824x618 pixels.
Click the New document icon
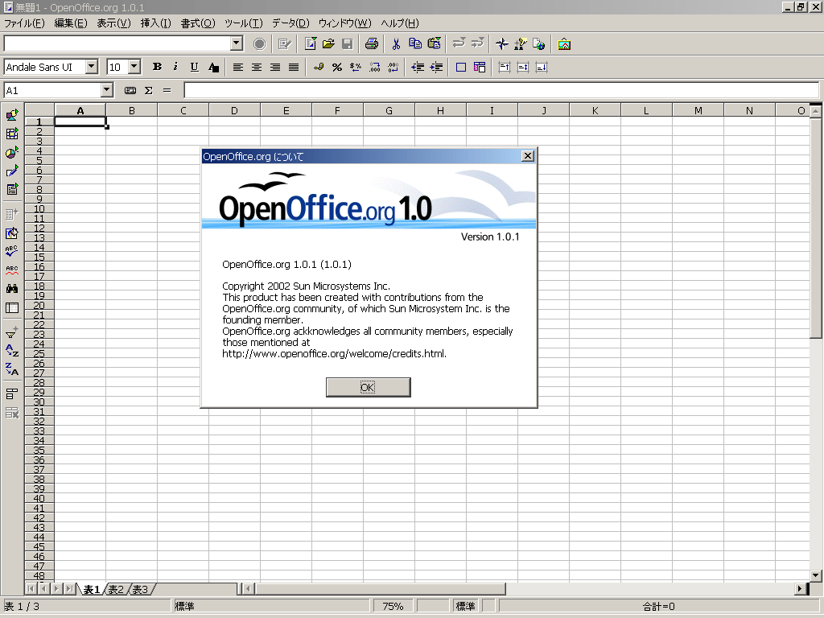click(x=310, y=44)
